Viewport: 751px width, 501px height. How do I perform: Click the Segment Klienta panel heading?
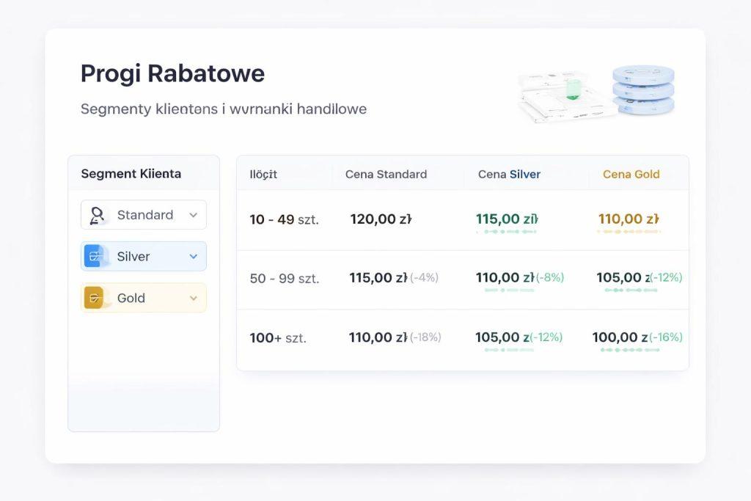coord(131,174)
